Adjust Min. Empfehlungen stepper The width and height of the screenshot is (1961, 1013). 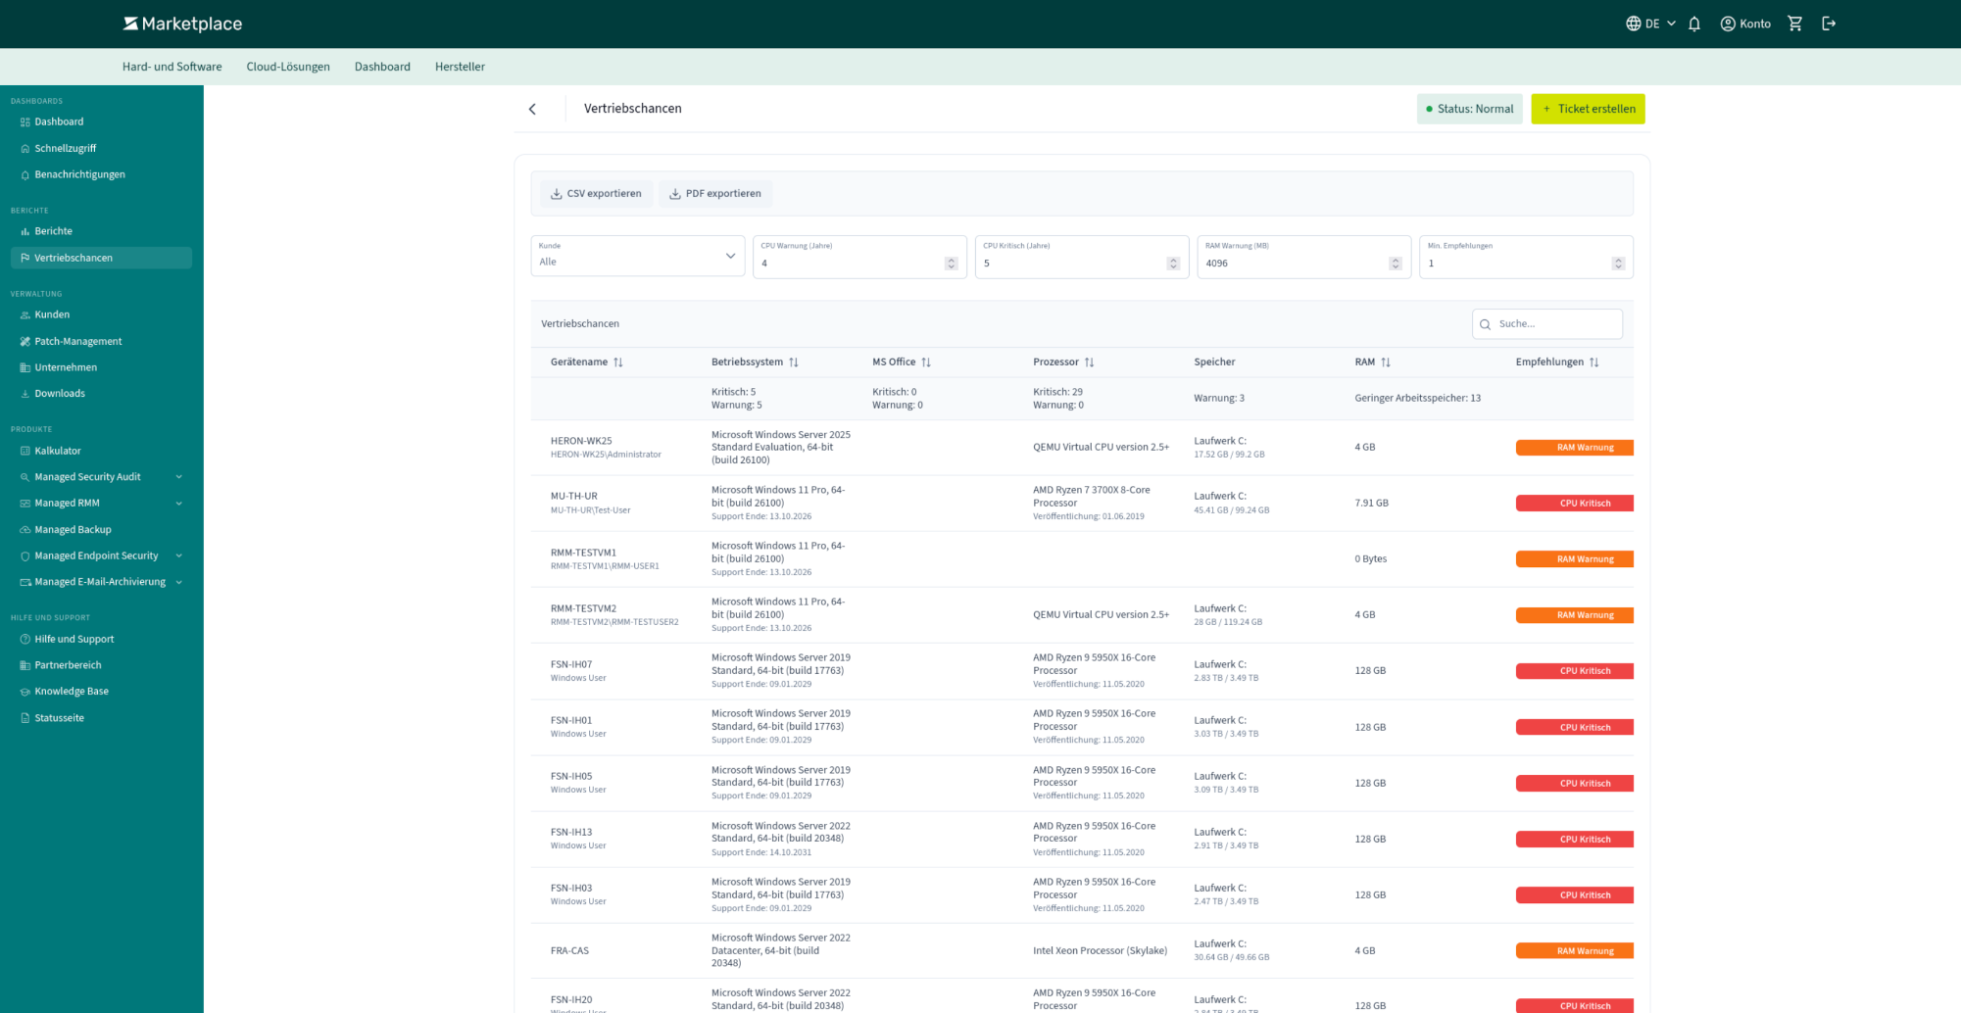coord(1618,264)
